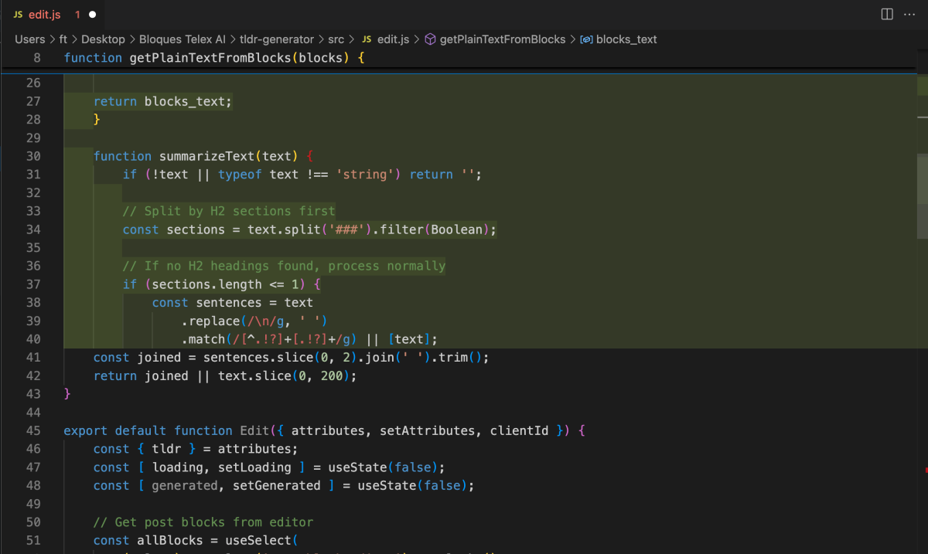
Task: Open the editor More Actions ellipsis icon
Action: (x=909, y=14)
